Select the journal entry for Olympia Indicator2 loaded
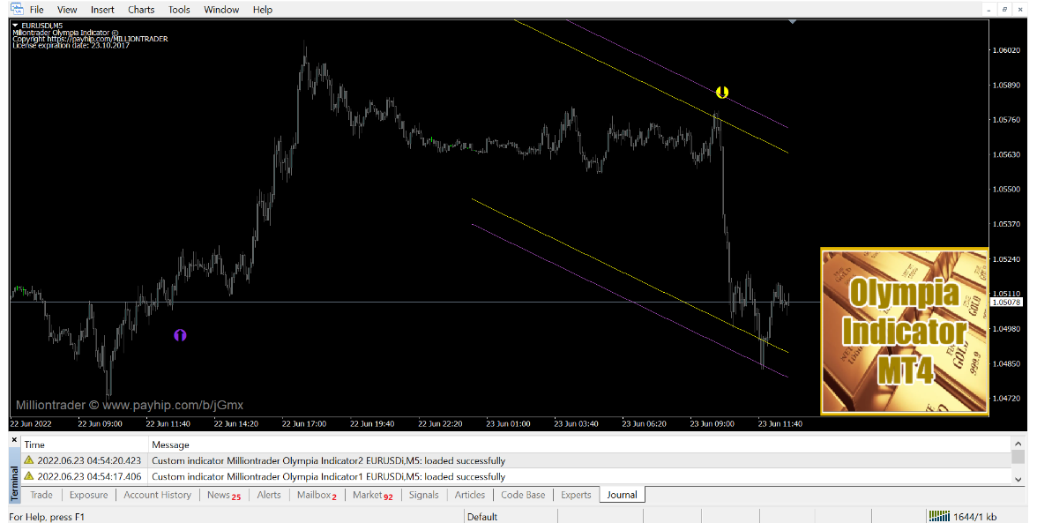This screenshot has height=523, width=1037. [x=516, y=461]
